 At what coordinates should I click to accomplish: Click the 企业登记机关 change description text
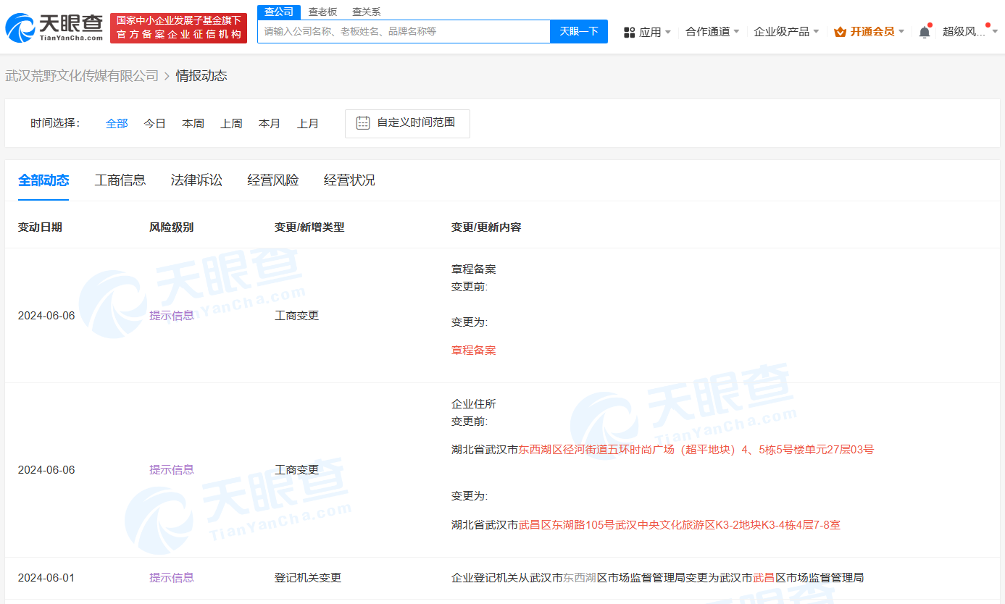(658, 578)
